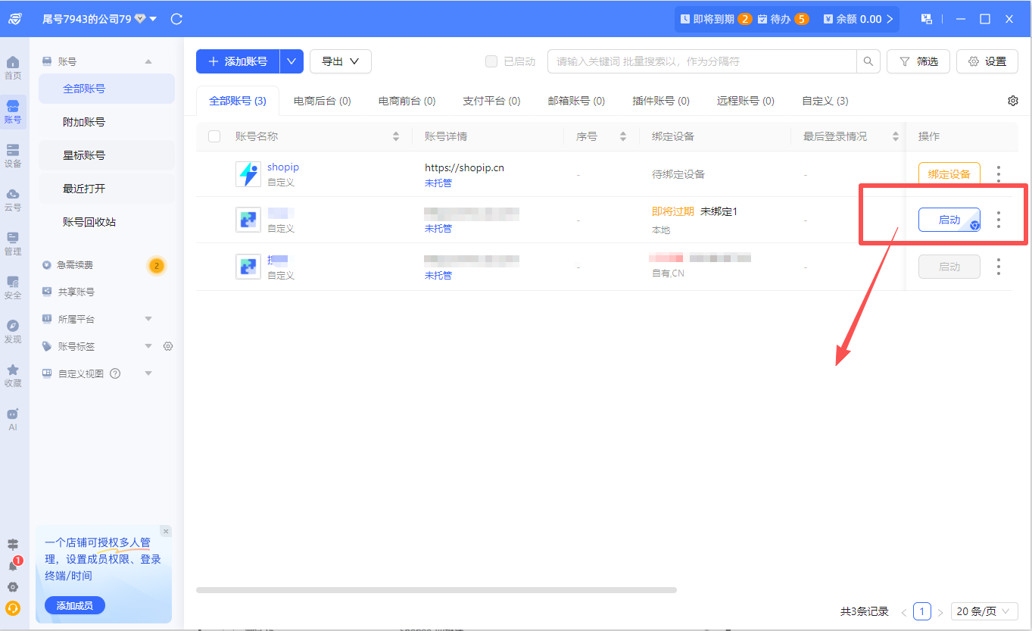
Task: Open the 导出 export dropdown
Action: click(x=341, y=61)
